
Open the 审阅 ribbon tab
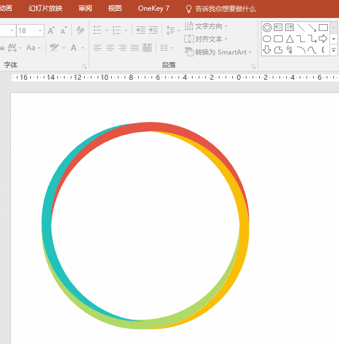point(85,8)
